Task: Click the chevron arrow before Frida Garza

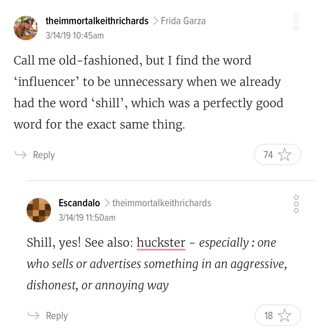Action: pyautogui.click(x=156, y=21)
